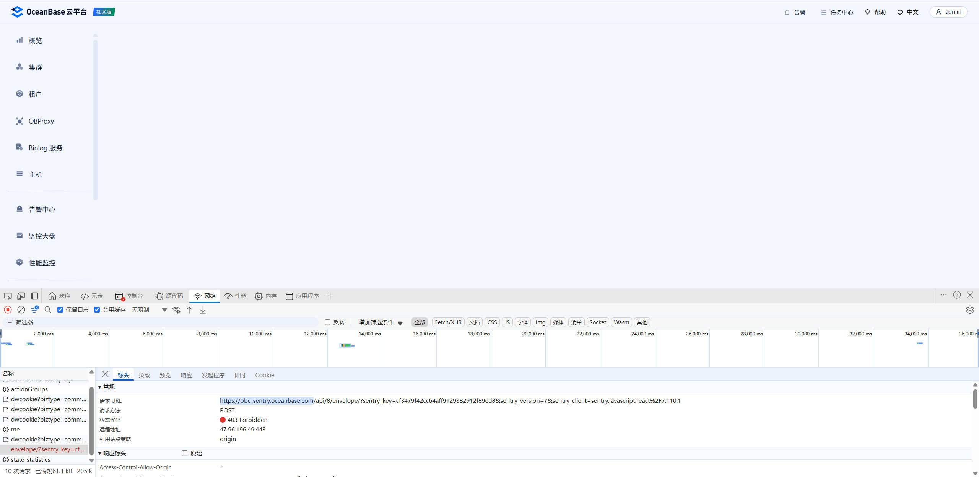The height and width of the screenshot is (477, 979).
Task: Collapse the 响应标头 response headers section
Action: point(112,453)
